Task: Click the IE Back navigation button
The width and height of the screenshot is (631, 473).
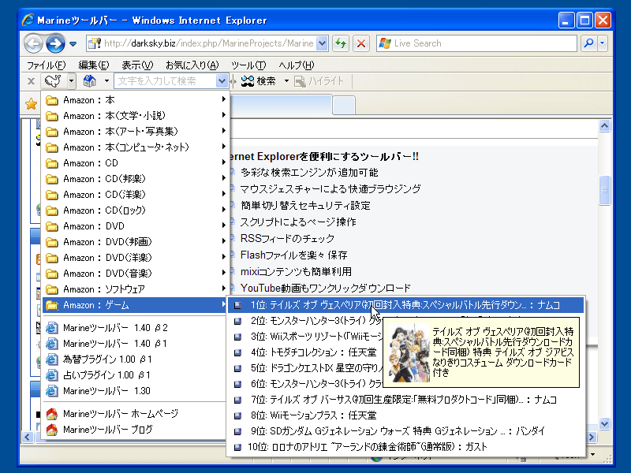Action: pos(33,43)
